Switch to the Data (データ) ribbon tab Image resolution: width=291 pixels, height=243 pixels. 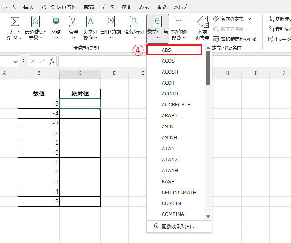click(108, 7)
